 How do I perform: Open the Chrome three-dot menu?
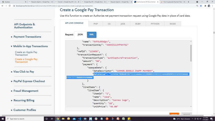pyautogui.click(x=213, y=6)
